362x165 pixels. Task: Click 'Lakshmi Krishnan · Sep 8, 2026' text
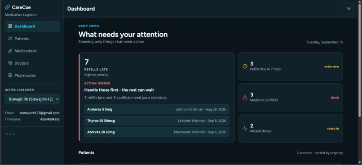[202, 120]
